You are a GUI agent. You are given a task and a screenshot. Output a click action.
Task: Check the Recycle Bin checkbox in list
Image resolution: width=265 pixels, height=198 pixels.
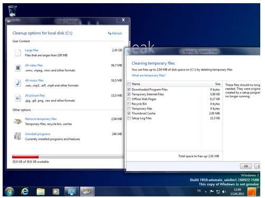pos(129,104)
